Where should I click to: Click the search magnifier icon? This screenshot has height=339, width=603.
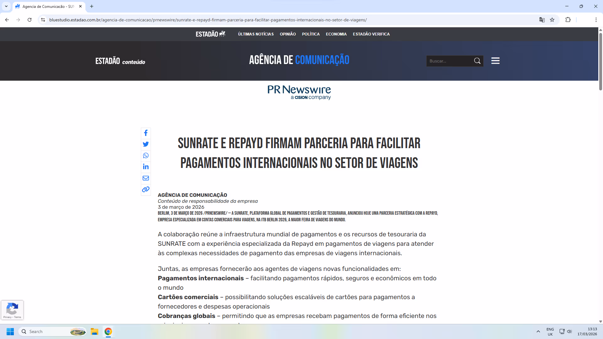click(477, 61)
